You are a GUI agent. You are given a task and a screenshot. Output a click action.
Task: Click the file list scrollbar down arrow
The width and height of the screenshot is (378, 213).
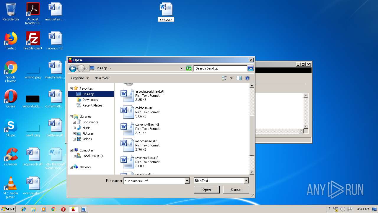pyautogui.click(x=252, y=172)
